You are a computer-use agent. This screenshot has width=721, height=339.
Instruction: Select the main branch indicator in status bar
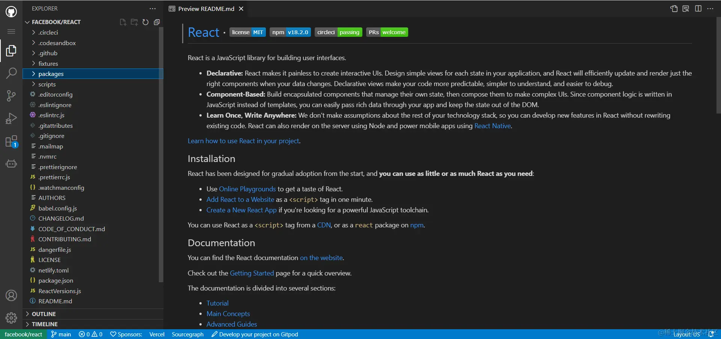pos(60,334)
